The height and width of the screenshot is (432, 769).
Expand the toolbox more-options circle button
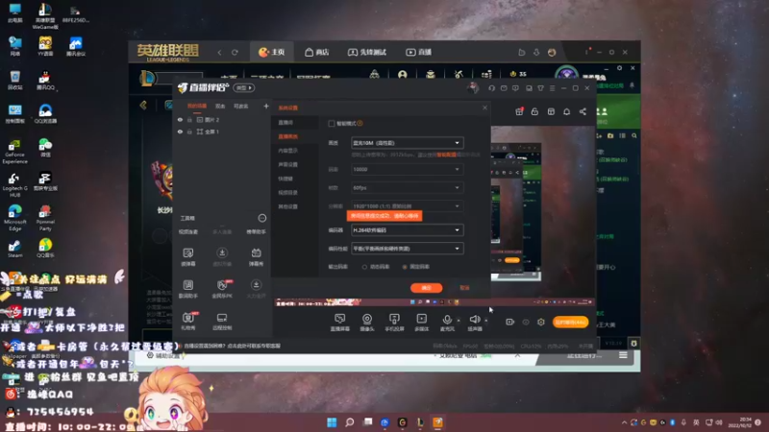point(262,218)
